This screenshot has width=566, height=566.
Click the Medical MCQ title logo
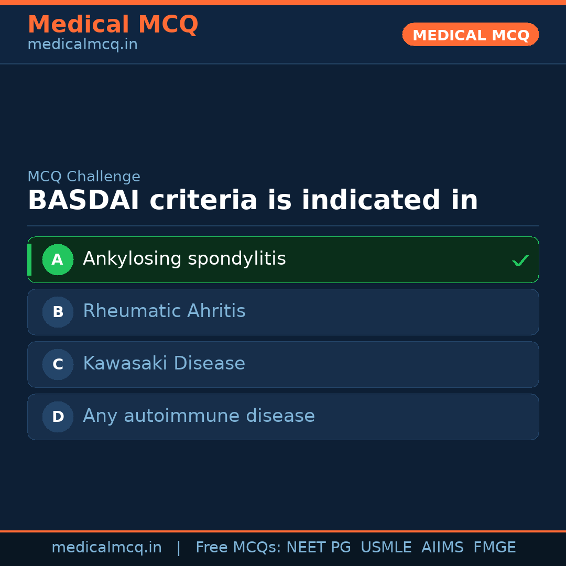[x=113, y=24]
